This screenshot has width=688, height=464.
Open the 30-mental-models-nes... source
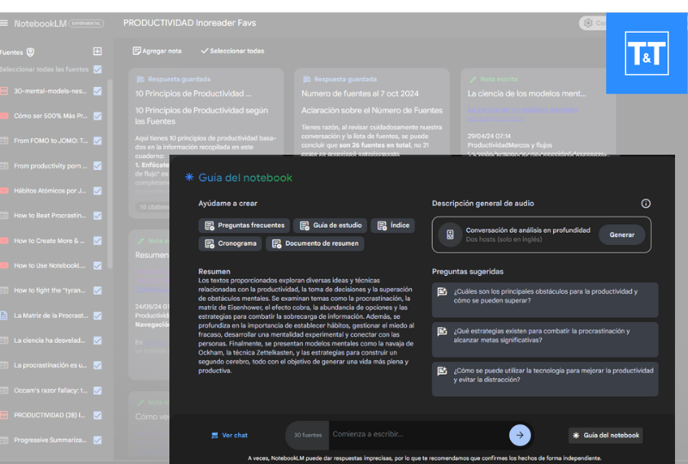coord(50,91)
